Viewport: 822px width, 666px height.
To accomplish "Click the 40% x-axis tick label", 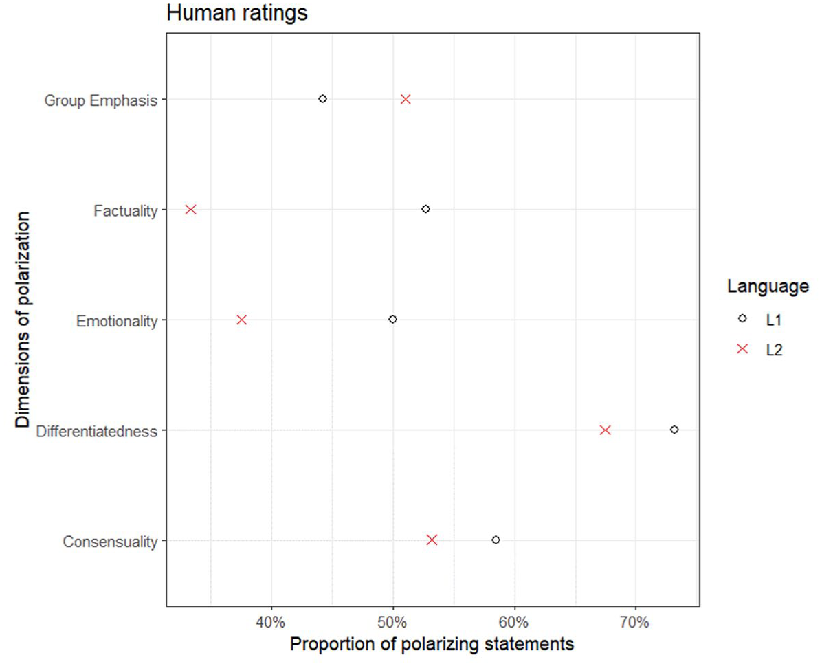I will pos(271,622).
